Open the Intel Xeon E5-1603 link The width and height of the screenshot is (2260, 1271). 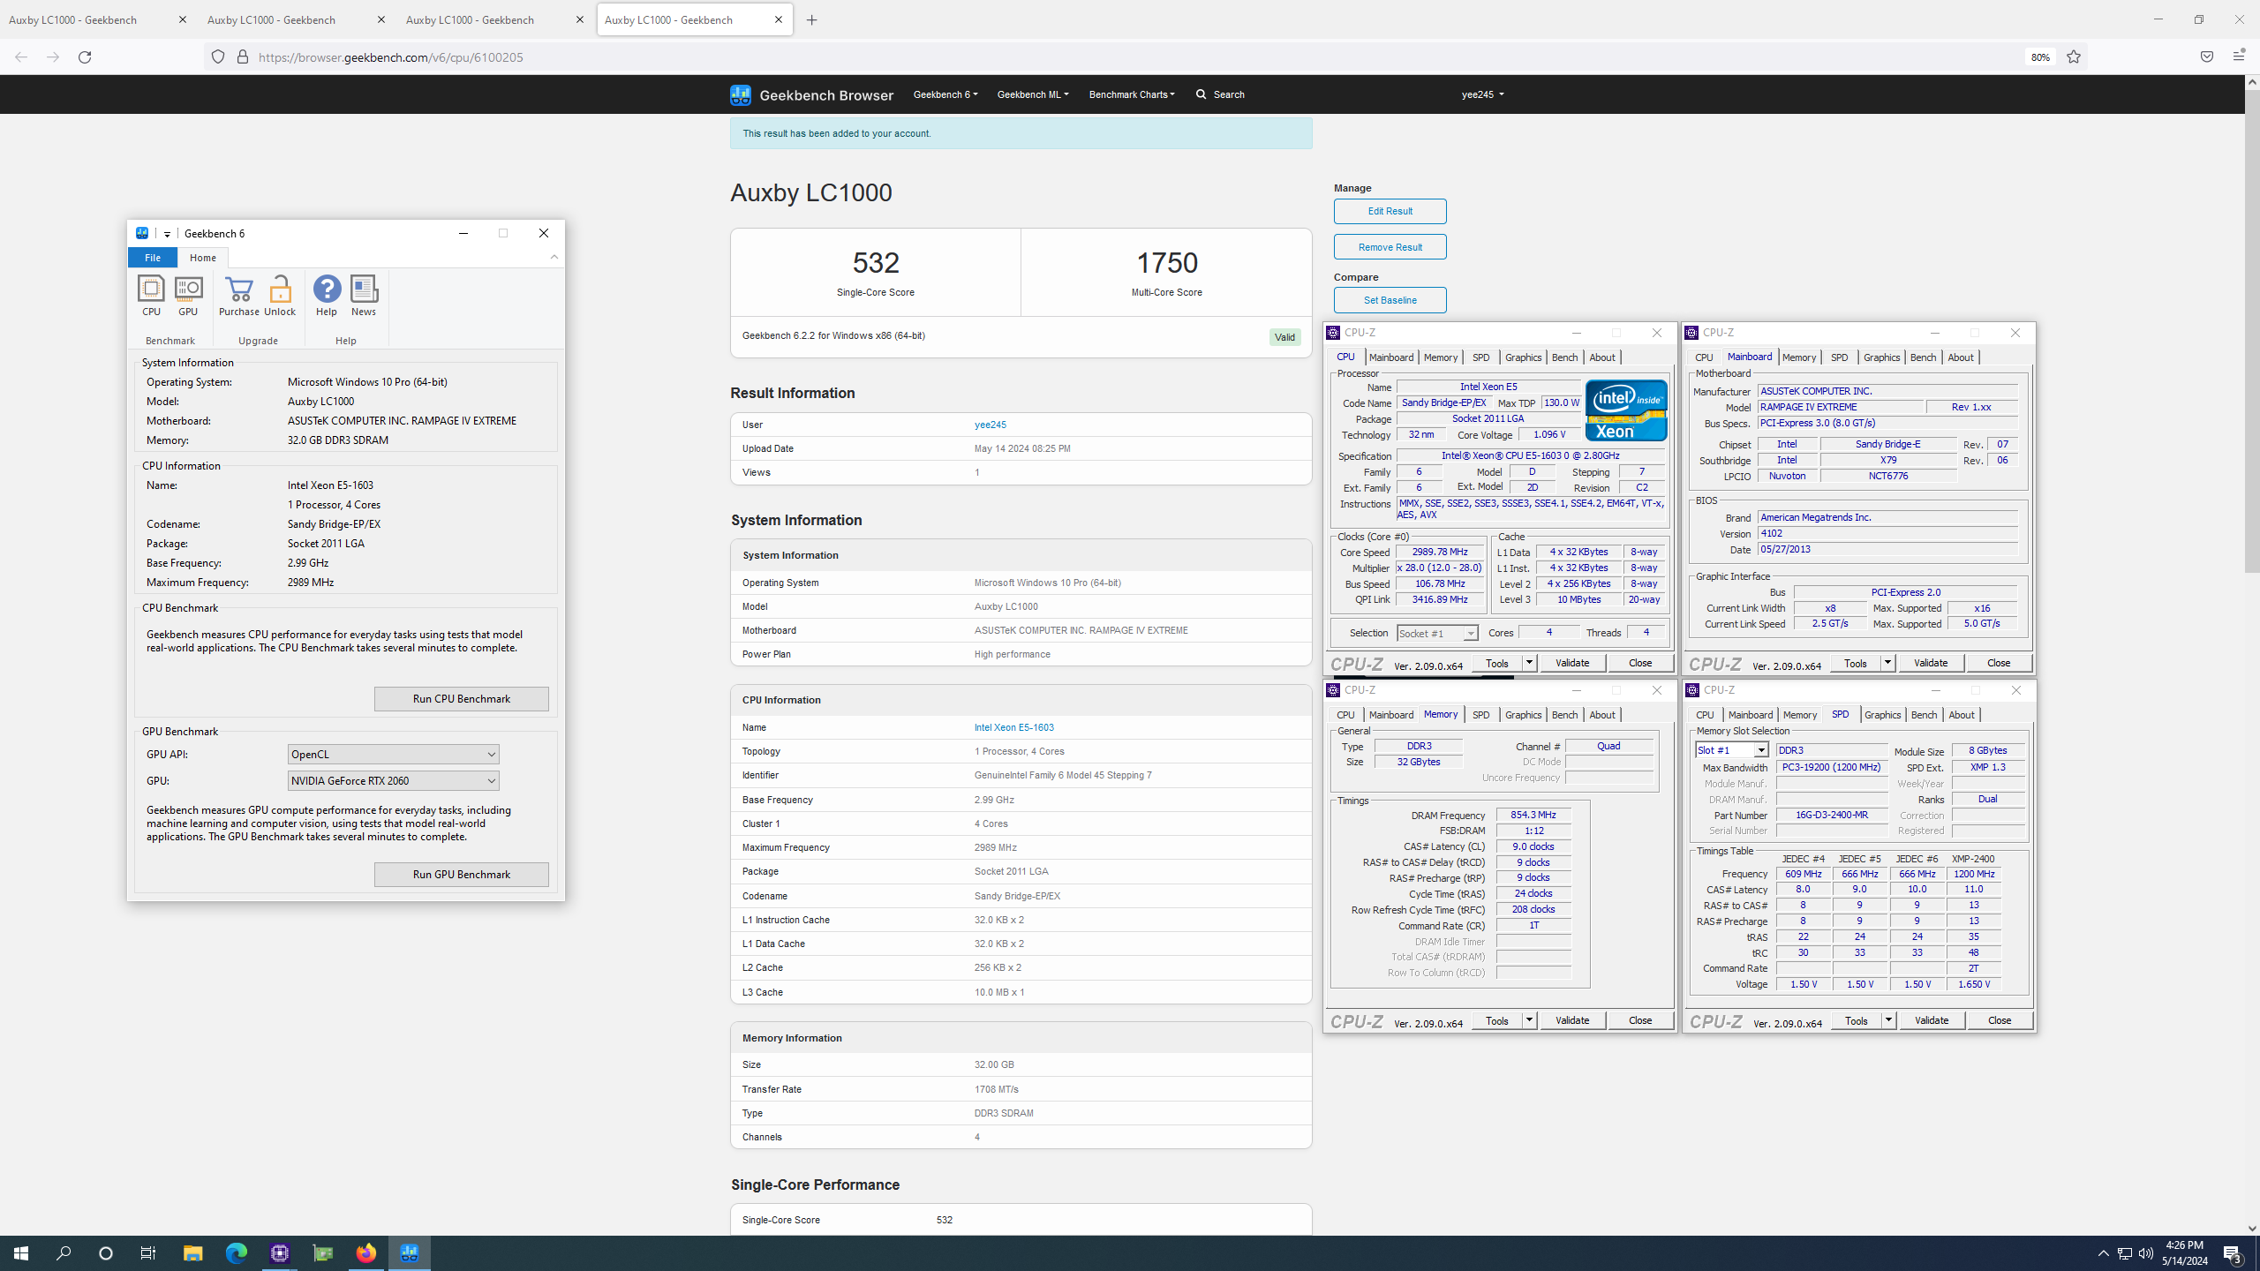1014,727
